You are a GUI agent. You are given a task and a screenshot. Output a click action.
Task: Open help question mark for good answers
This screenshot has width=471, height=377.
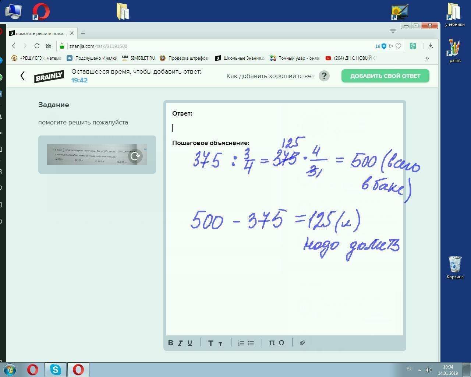tap(324, 76)
